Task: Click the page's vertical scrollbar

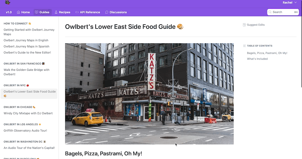Action: click(301, 52)
